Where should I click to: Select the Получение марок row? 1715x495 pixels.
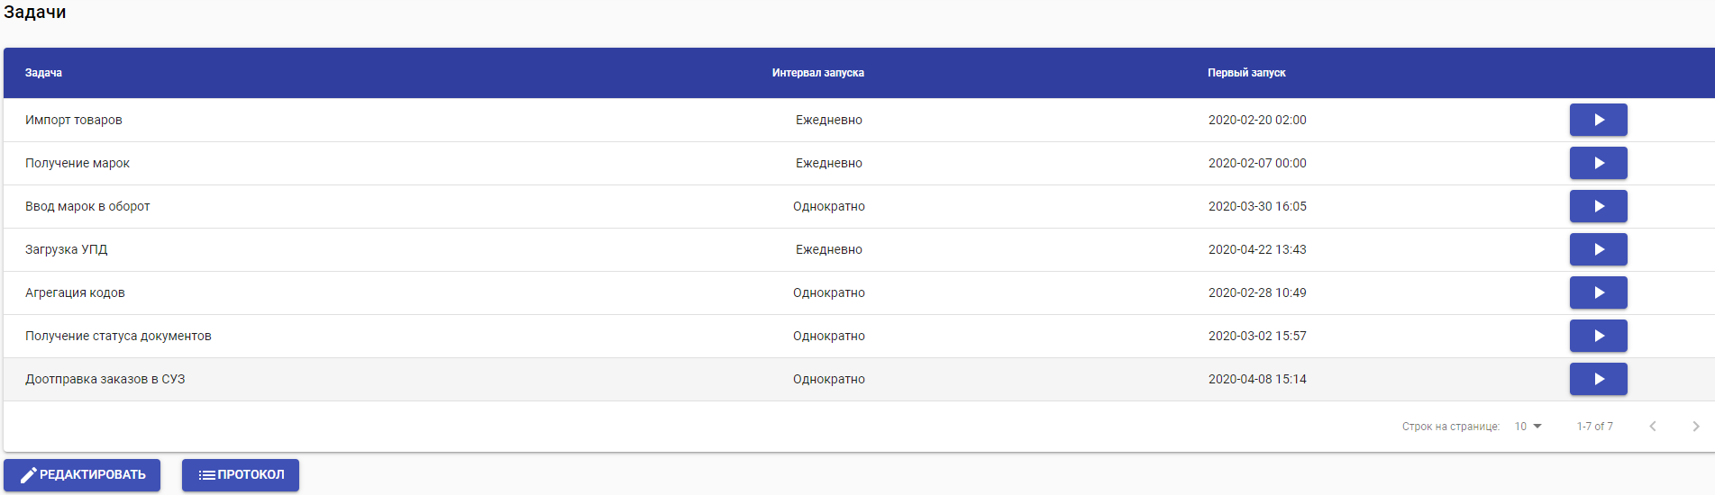[x=78, y=163]
